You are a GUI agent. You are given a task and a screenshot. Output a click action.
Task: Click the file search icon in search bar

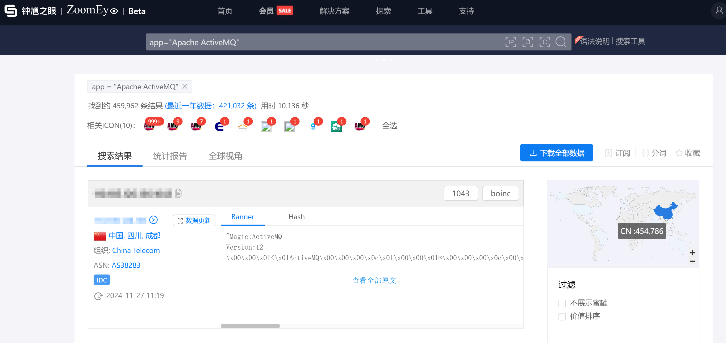527,42
